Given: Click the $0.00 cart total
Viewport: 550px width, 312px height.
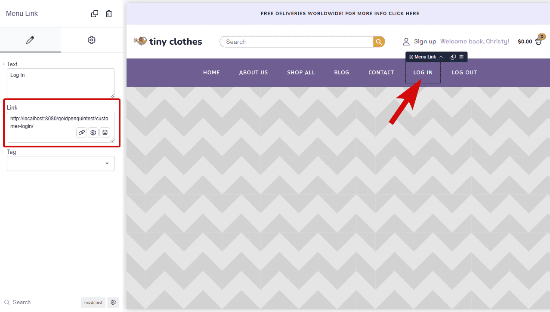Looking at the screenshot, I should (525, 42).
